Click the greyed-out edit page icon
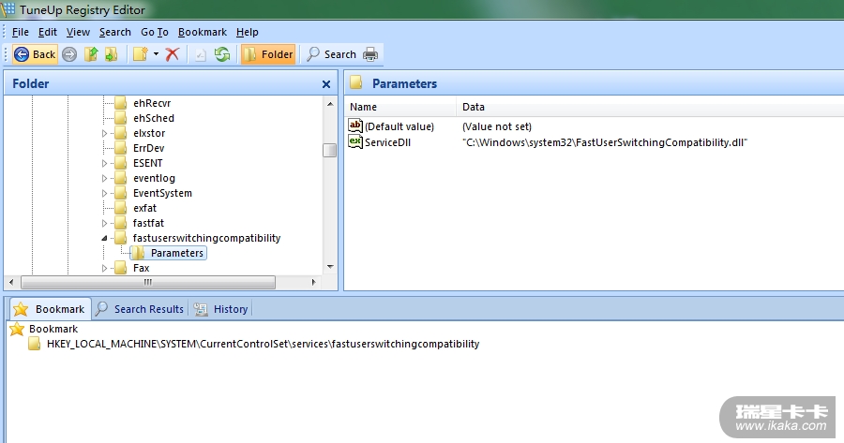 (x=201, y=54)
